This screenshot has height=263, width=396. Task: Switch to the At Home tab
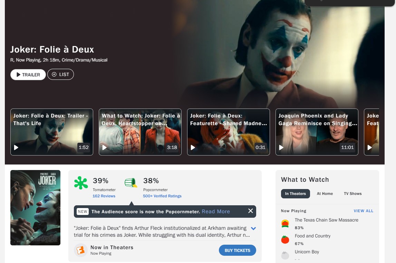(325, 194)
